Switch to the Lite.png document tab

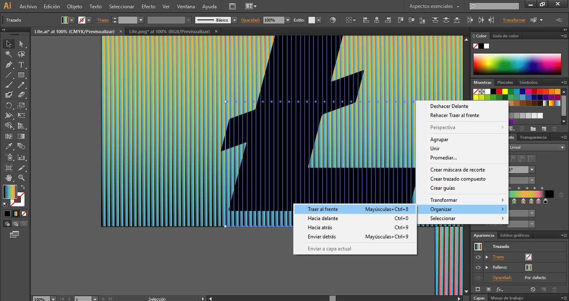(x=169, y=31)
